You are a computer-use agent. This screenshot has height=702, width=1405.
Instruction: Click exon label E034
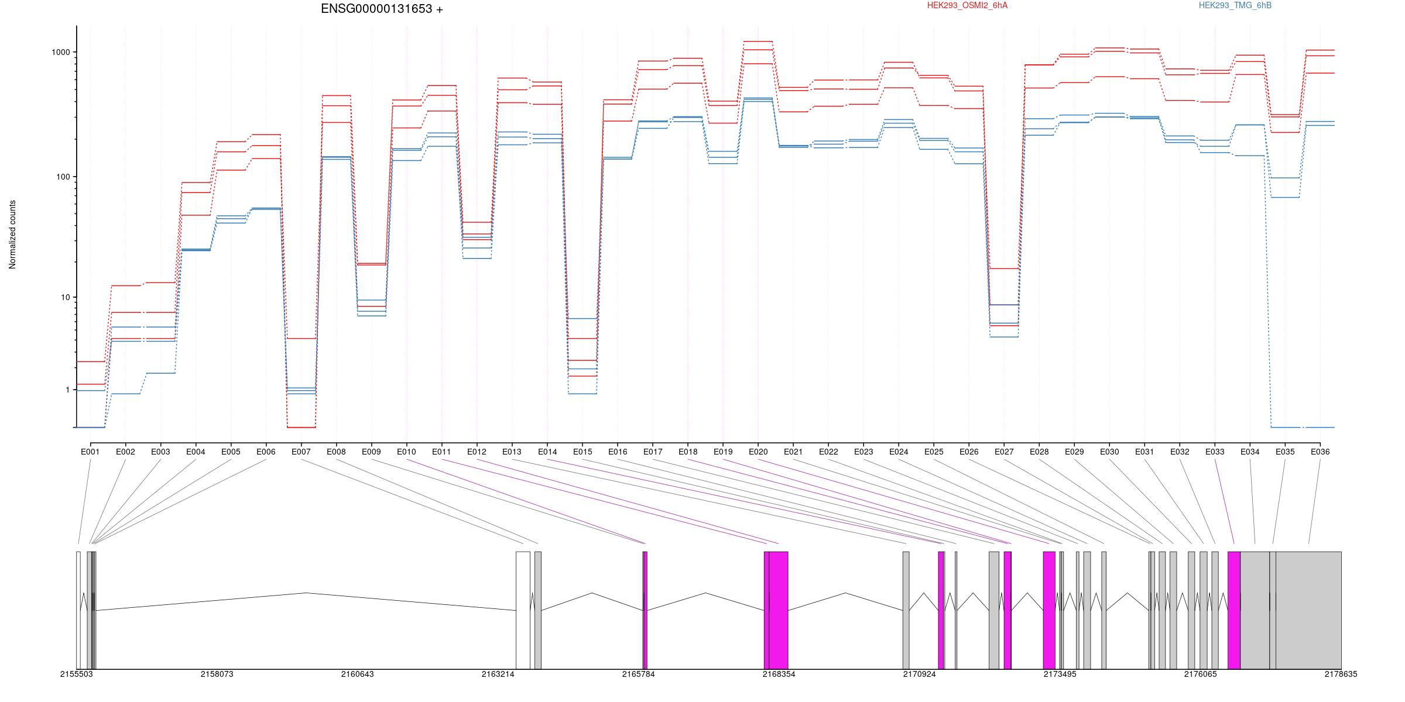pyautogui.click(x=1250, y=452)
